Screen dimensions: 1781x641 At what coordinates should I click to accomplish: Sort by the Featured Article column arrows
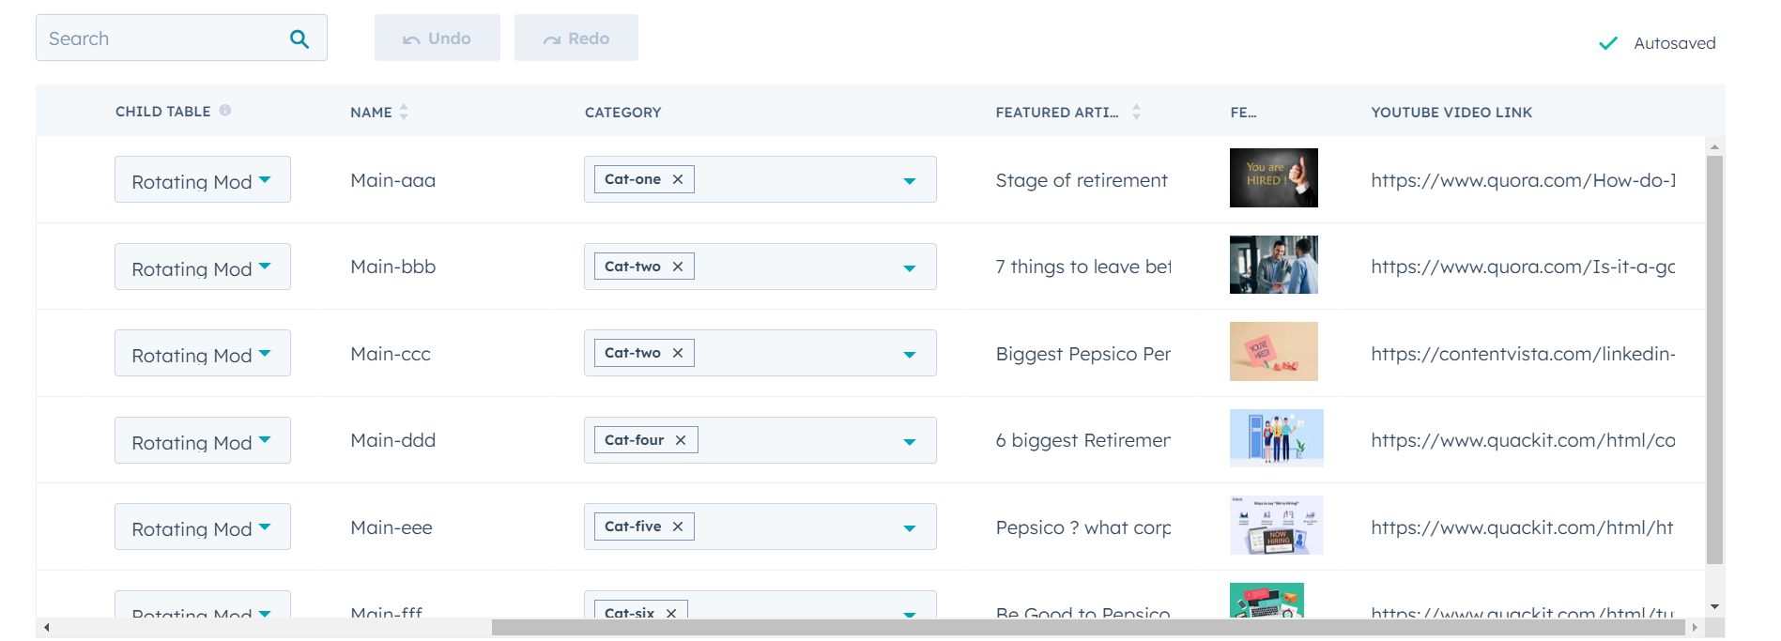pos(1136,111)
